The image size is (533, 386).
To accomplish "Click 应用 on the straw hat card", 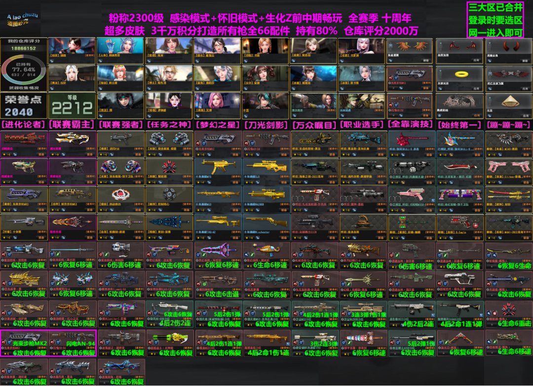I will (x=526, y=116).
